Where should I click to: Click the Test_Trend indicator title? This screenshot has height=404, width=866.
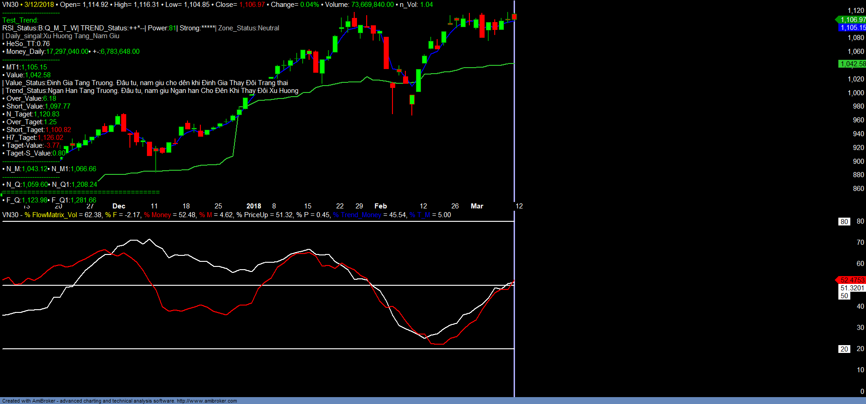tap(20, 20)
